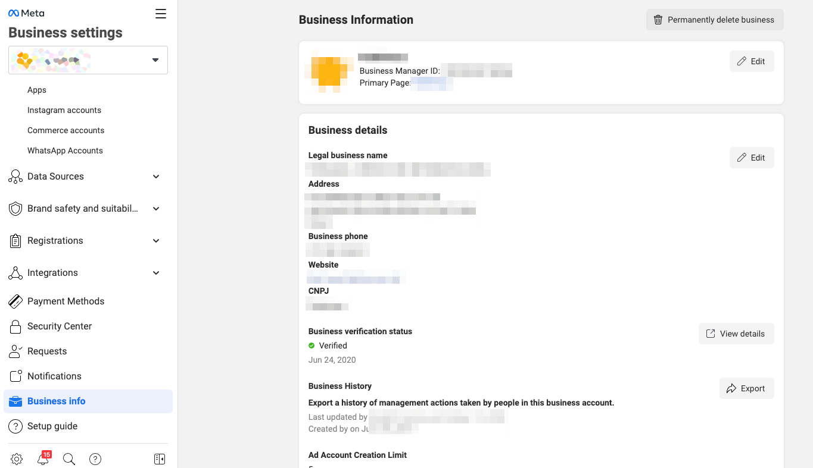Export the Business History
Viewport: 813px width, 468px height.
pos(747,388)
